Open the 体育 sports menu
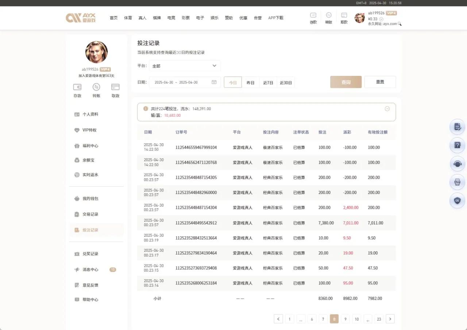The width and height of the screenshot is (467, 330). click(x=128, y=18)
